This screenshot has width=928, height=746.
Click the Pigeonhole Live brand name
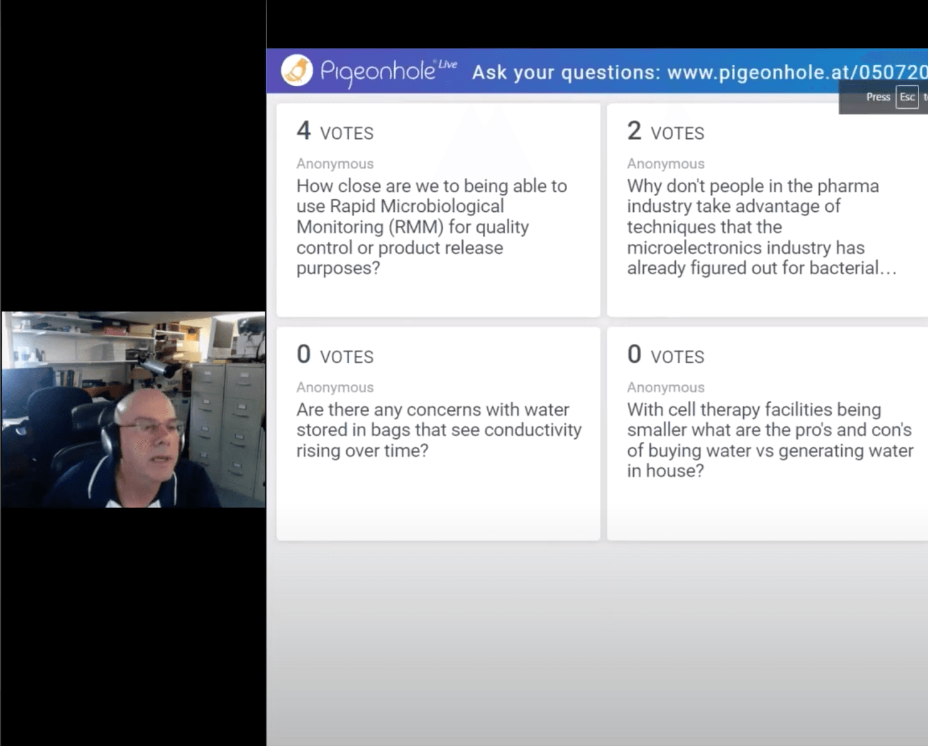coord(389,72)
